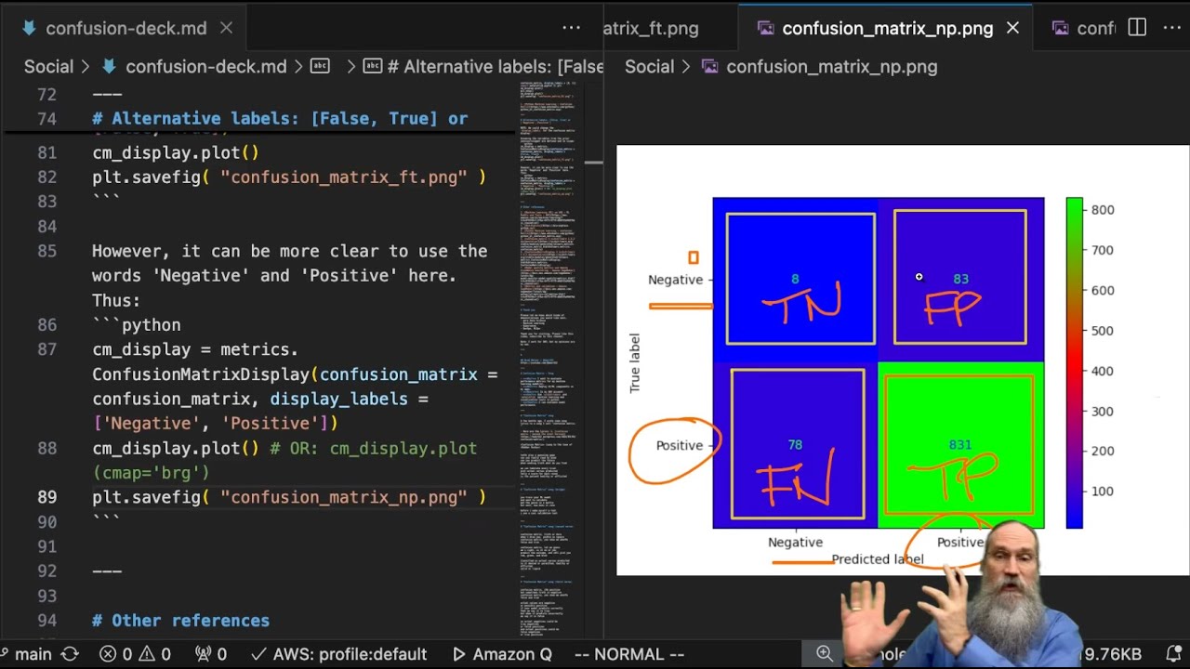The height and width of the screenshot is (669, 1190).
Task: Click line number 94 in the gutter
Action: coord(46,621)
